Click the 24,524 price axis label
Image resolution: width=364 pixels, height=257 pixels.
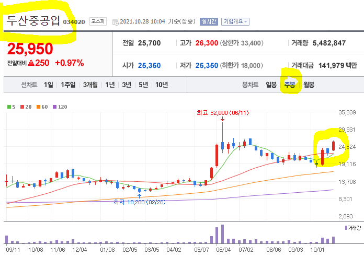(347, 147)
